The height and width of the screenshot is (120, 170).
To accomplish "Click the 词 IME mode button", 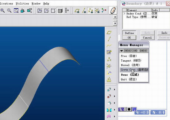I will point(134,109).
